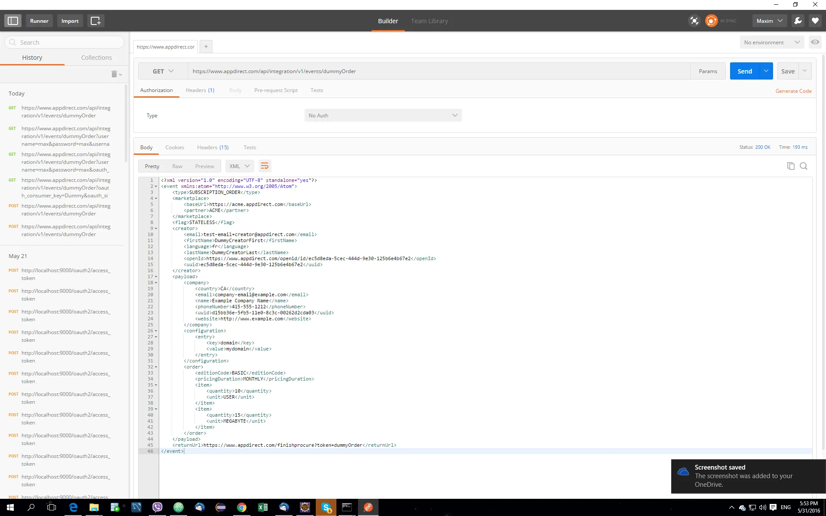Click the new window icon
The image size is (826, 516).
[x=96, y=21]
